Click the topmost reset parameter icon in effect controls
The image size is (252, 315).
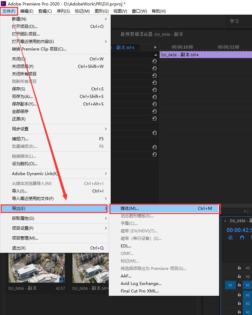click(x=155, y=61)
